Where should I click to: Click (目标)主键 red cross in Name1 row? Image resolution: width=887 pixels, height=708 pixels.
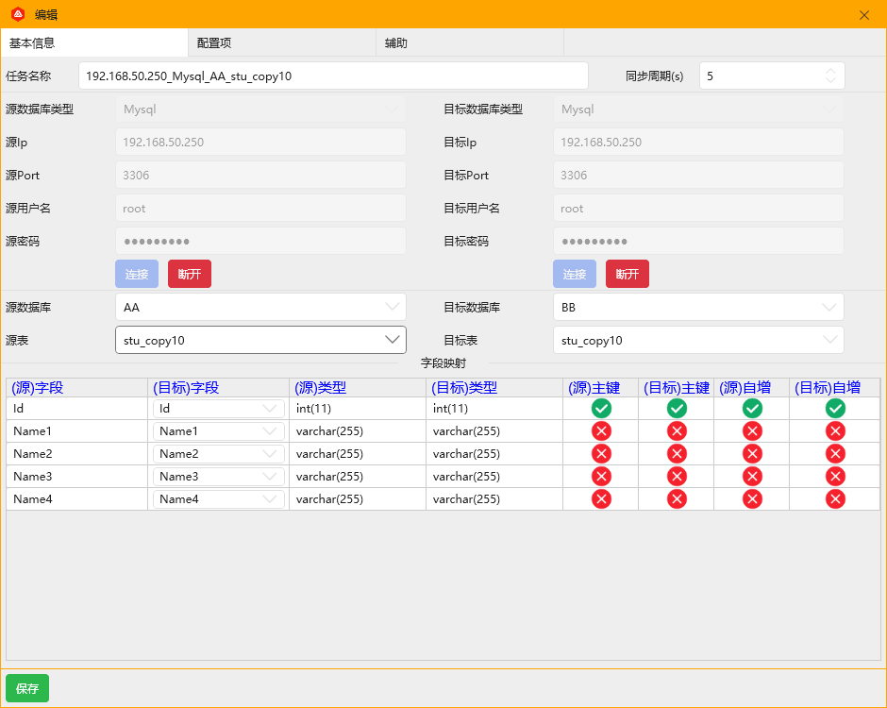point(677,431)
